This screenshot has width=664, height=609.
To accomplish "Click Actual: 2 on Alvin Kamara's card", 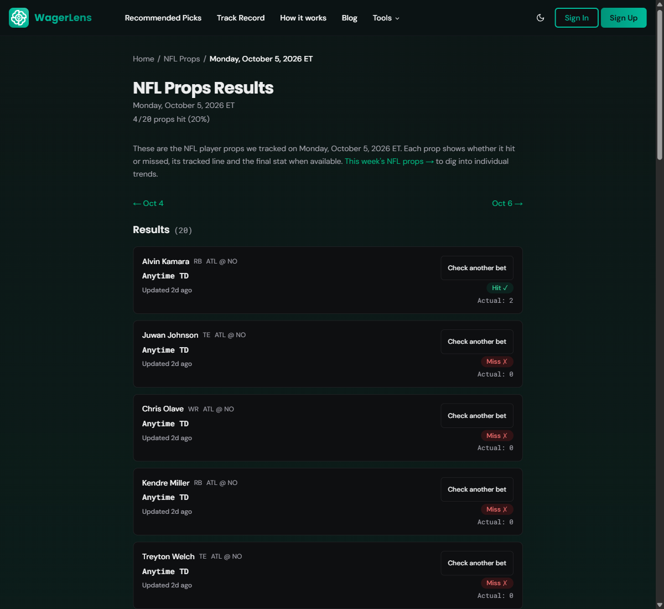I will pyautogui.click(x=495, y=301).
